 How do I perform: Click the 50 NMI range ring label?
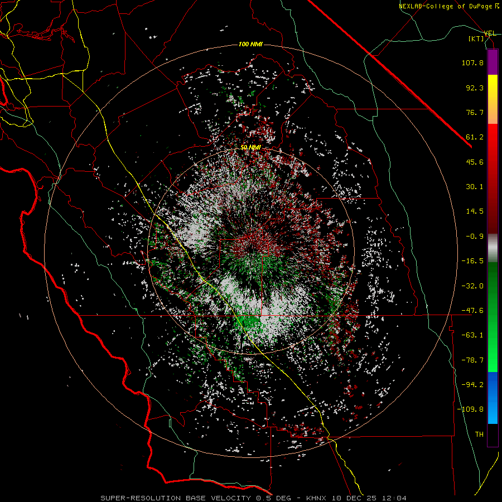point(250,147)
